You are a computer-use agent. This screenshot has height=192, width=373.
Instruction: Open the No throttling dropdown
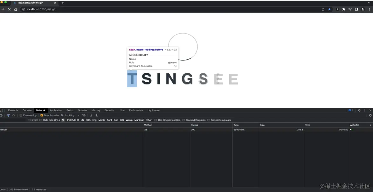tap(70, 115)
